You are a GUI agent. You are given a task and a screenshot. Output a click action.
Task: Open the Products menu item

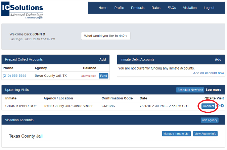coord(138,8)
